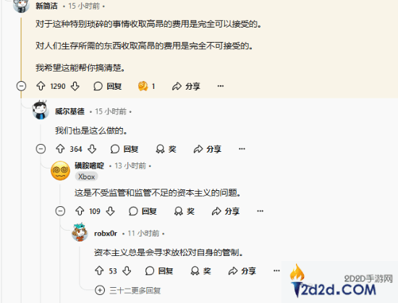
Task: Click the gold award icon beside count 1
Action: (143, 86)
